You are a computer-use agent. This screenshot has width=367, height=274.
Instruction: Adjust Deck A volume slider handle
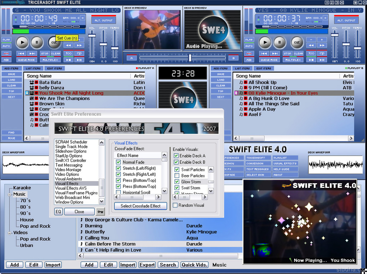(92, 35)
